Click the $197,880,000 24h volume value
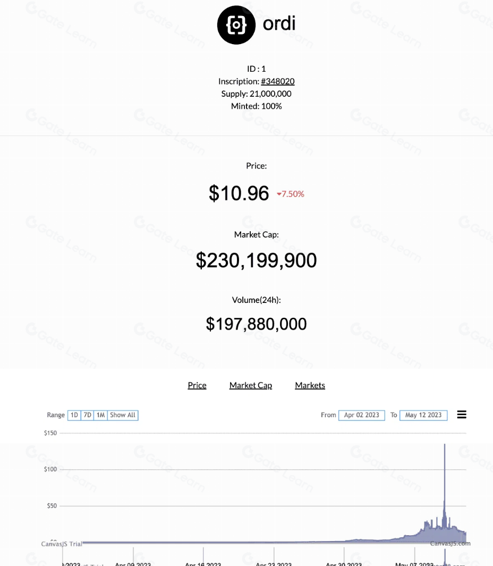Screen dimensions: 493x566 tap(256, 324)
